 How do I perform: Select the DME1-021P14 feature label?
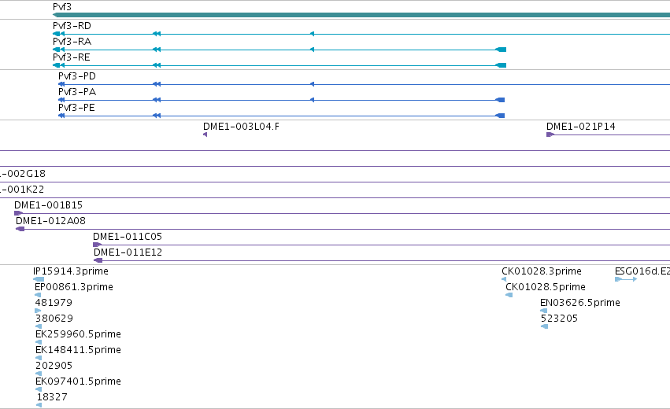(x=581, y=127)
